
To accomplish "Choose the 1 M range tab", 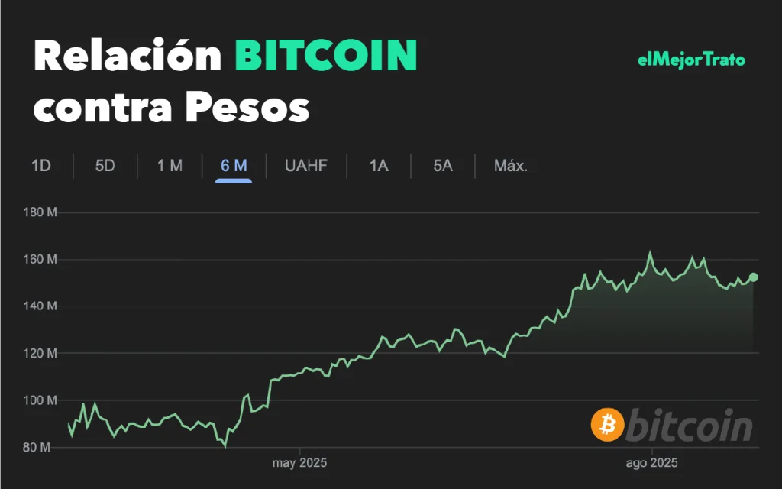I will 170,166.
